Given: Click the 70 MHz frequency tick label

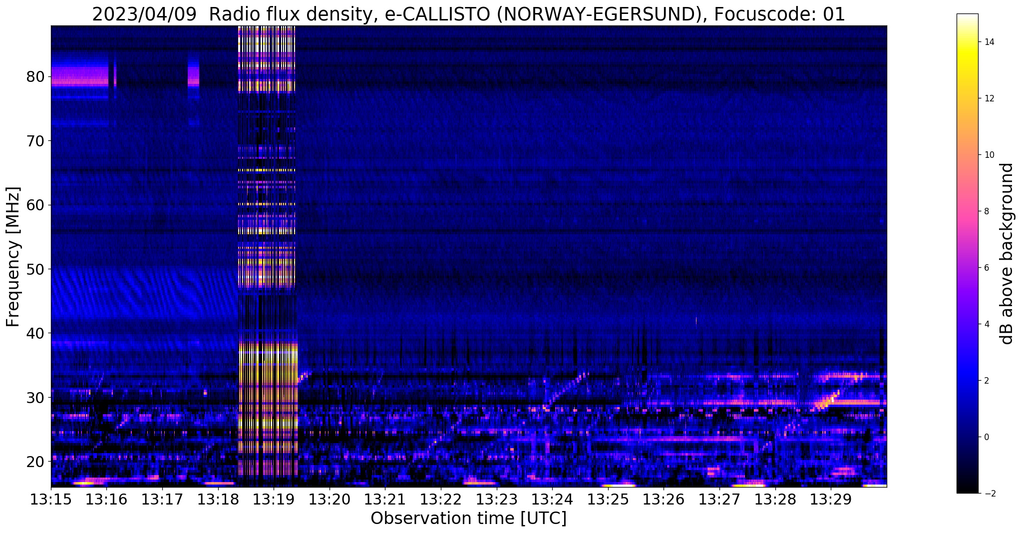Looking at the screenshot, I should 35,141.
